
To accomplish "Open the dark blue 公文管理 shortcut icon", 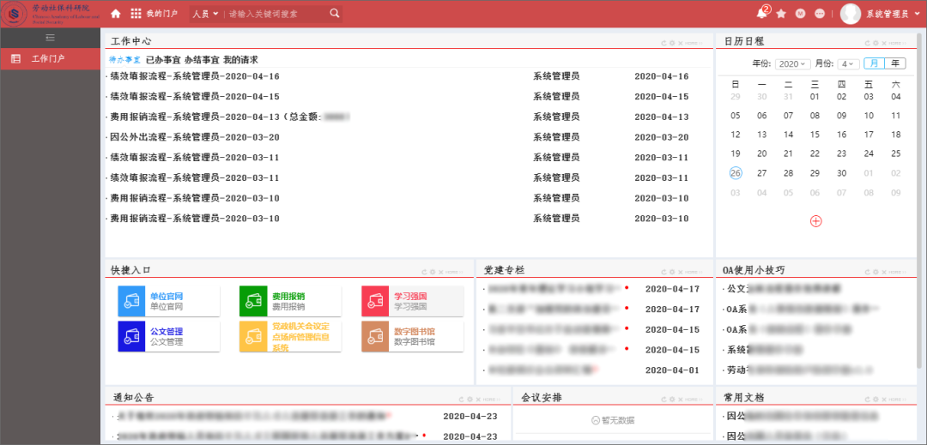I will click(132, 336).
